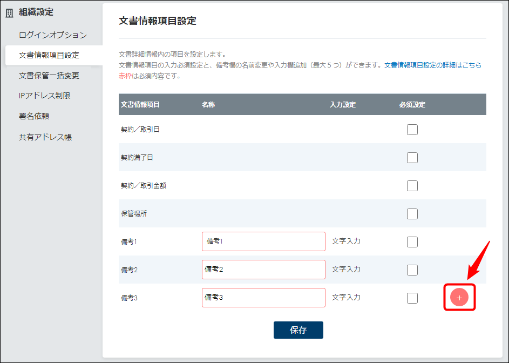Click the 契約／取引金額 row label
Viewport: 509px width, 363px height.
[x=144, y=186]
